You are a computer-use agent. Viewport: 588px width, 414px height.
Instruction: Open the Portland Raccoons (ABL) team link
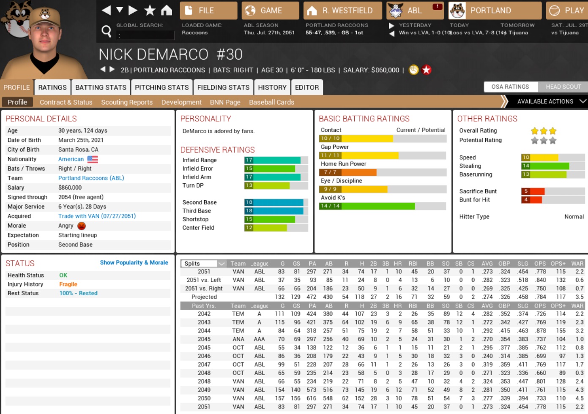click(91, 178)
